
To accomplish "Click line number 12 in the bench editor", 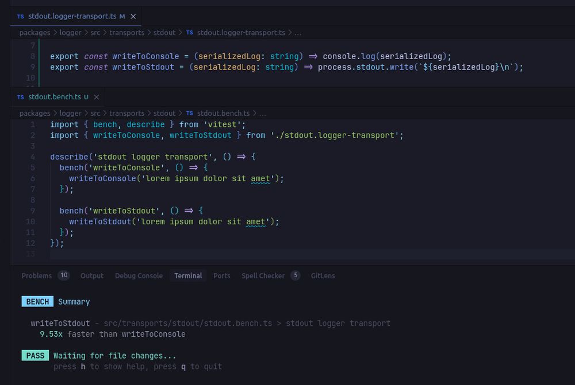I will (x=30, y=243).
